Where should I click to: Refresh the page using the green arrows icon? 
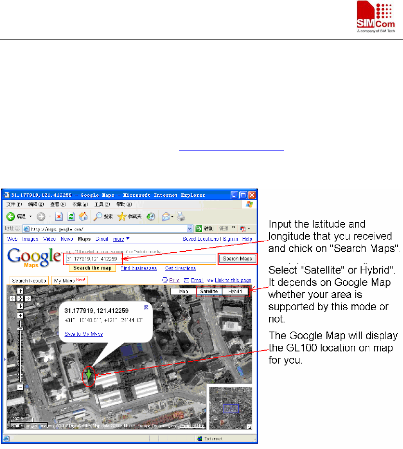[x=71, y=217]
